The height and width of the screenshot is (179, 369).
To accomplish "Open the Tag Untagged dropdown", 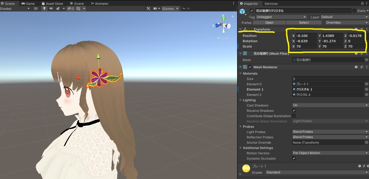I will 281,17.
